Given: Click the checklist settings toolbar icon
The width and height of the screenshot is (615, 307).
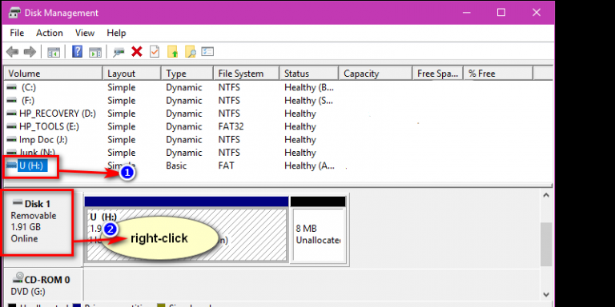Looking at the screenshot, I should coord(207,51).
